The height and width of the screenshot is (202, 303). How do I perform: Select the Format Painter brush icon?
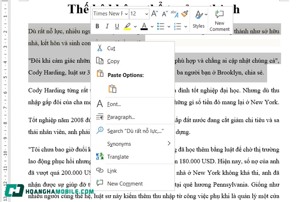pos(184,14)
